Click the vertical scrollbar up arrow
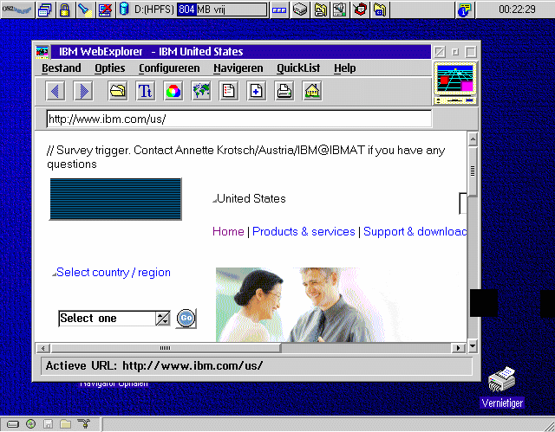This screenshot has width=555, height=432. (473, 139)
